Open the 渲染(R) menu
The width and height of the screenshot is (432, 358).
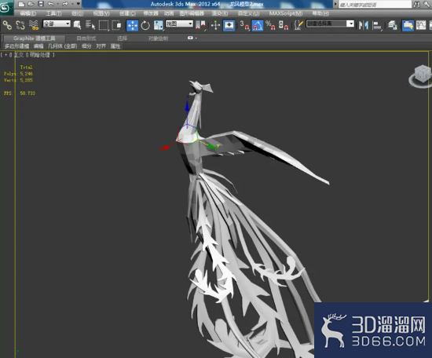point(220,13)
